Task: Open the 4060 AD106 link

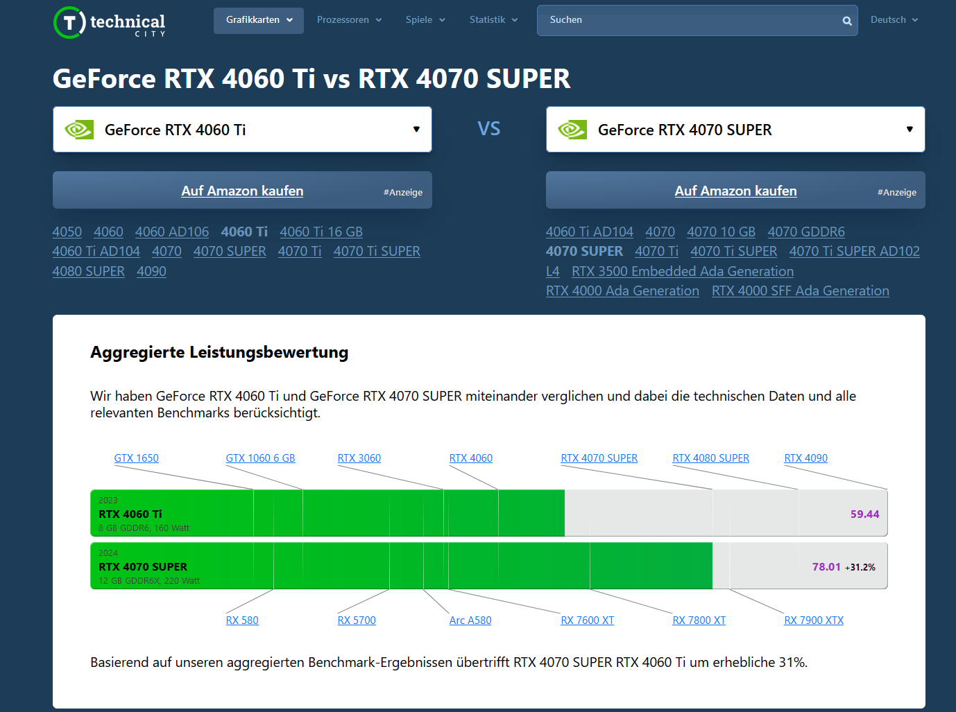Action: (x=172, y=232)
